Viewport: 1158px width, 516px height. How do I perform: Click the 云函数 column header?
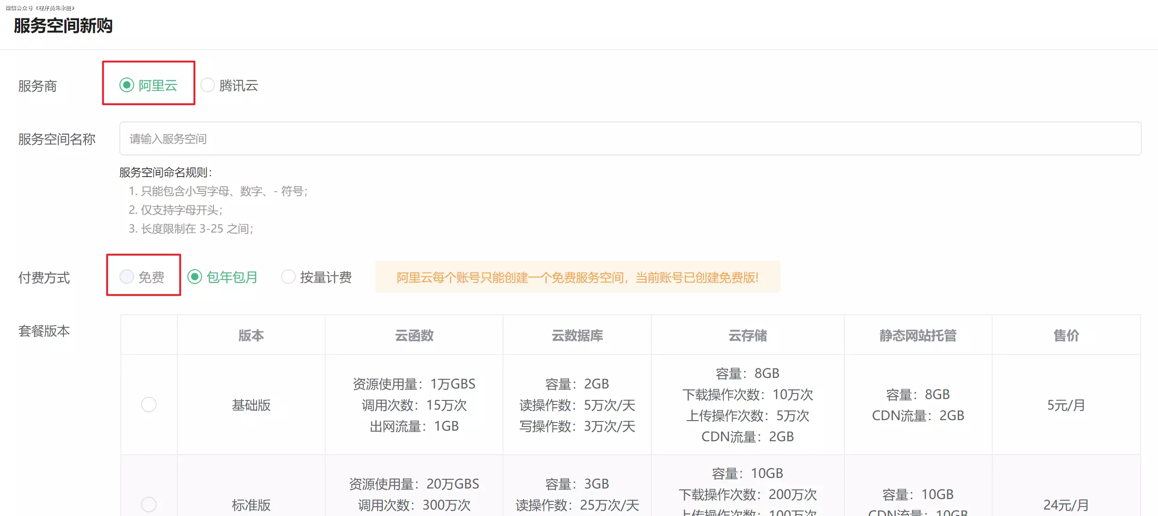click(x=414, y=335)
